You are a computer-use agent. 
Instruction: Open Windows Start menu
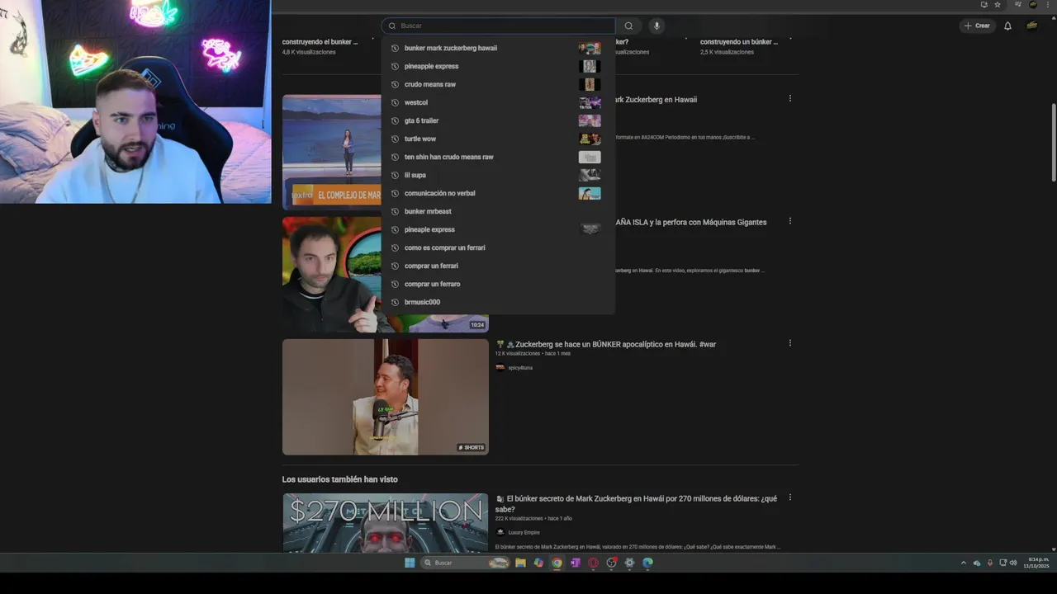(x=410, y=563)
